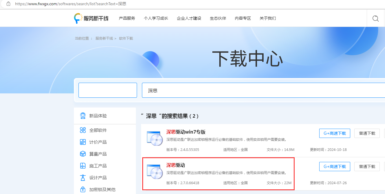385x194 pixels.
Task: Click the version text 2.4.0.55305
Action: tap(190, 150)
